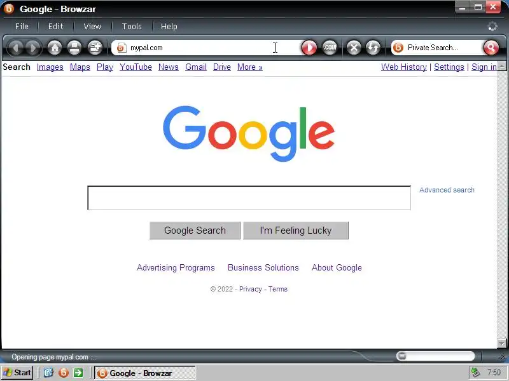Click the gear throbber icon in menu bar

492,26
